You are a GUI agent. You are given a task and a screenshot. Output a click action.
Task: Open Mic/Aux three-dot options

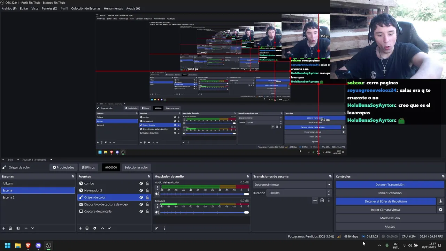point(157,206)
